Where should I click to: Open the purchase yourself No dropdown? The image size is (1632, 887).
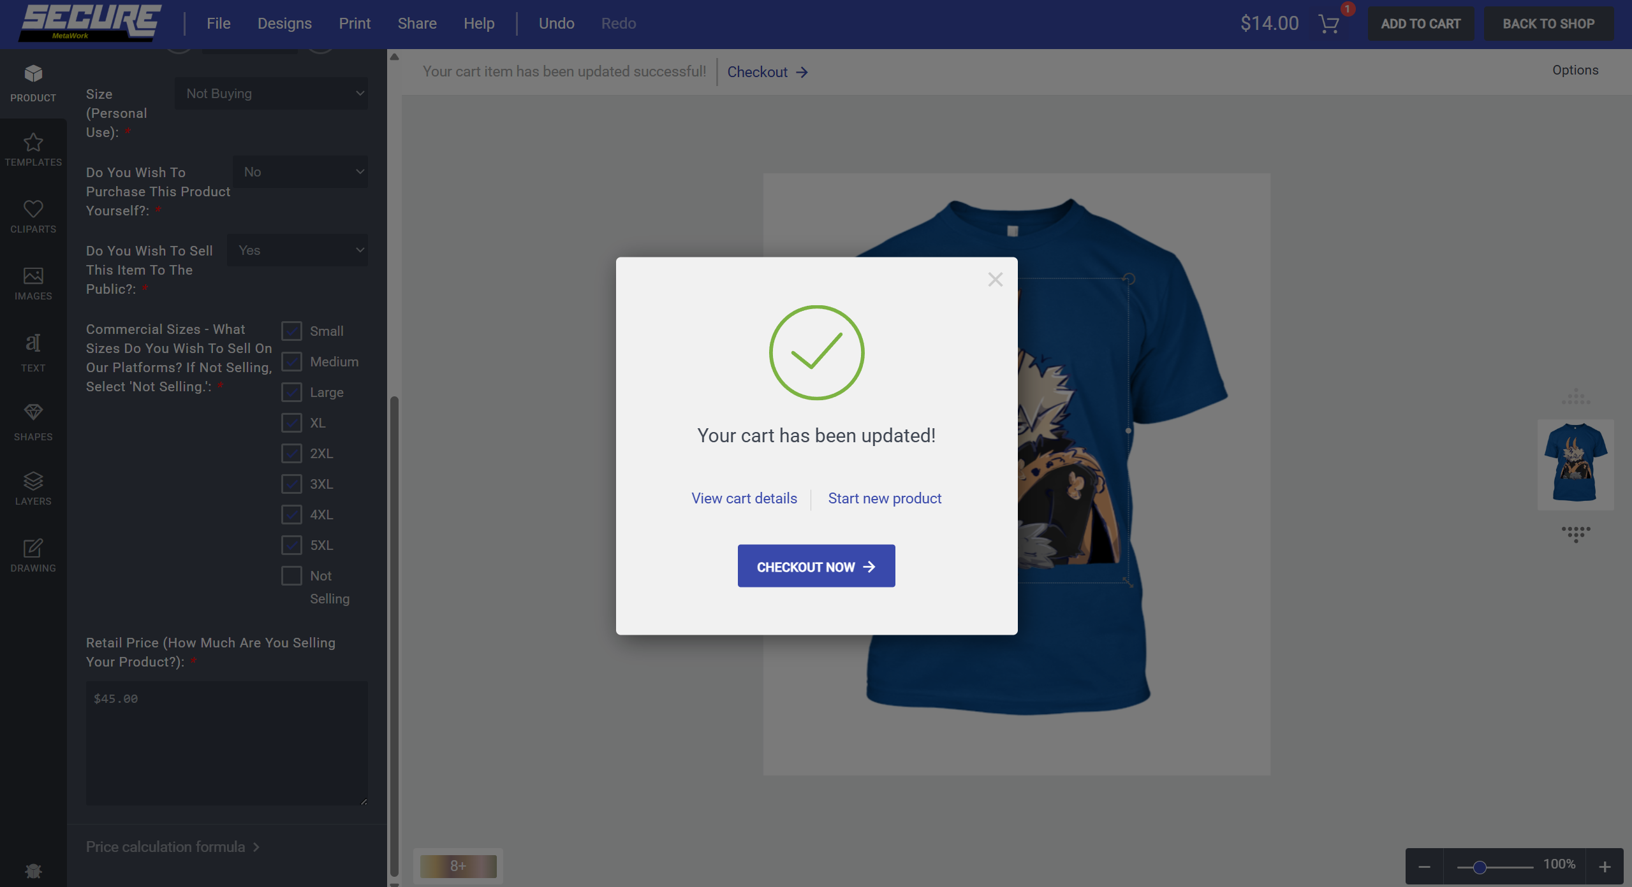coord(300,172)
